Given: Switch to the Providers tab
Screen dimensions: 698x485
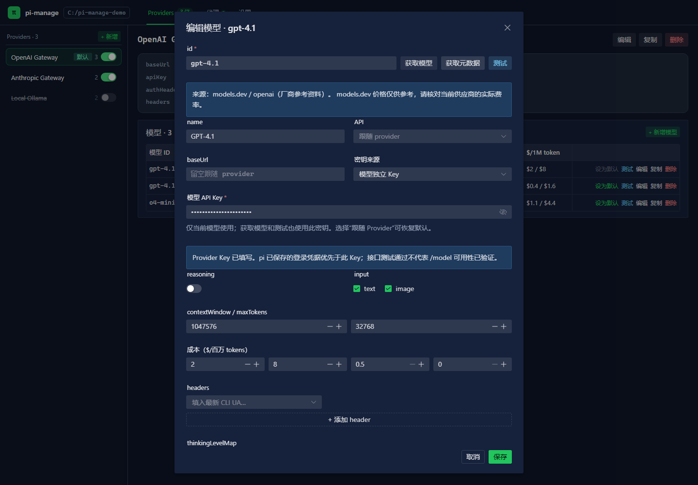Looking at the screenshot, I should [x=161, y=13].
